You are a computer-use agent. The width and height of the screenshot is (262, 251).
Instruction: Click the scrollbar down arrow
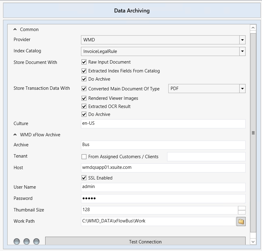(253, 242)
